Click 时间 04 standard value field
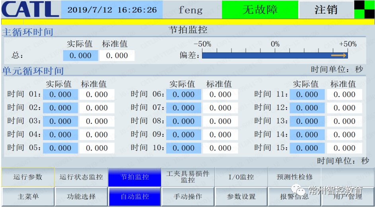375x207 pixels. pos(97,135)
